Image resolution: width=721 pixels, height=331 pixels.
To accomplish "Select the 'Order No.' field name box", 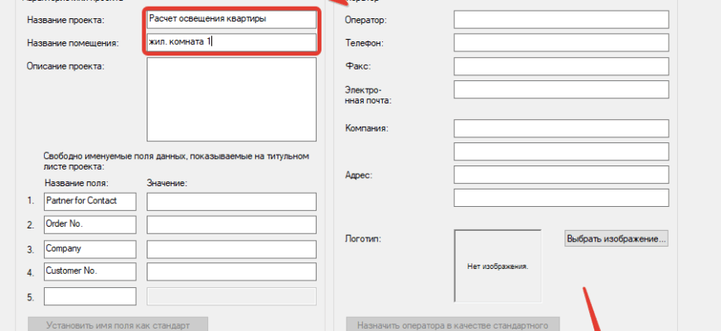I will (90, 224).
